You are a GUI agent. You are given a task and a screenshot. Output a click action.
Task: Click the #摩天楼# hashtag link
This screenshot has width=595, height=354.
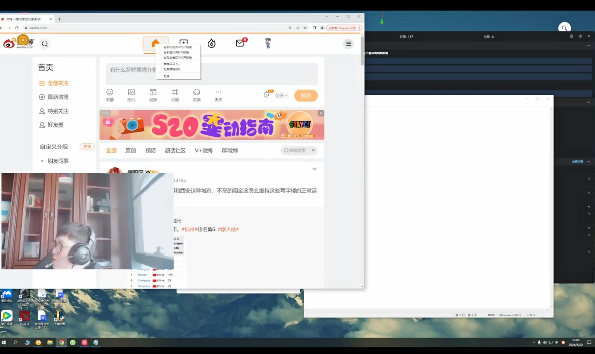[x=229, y=229]
